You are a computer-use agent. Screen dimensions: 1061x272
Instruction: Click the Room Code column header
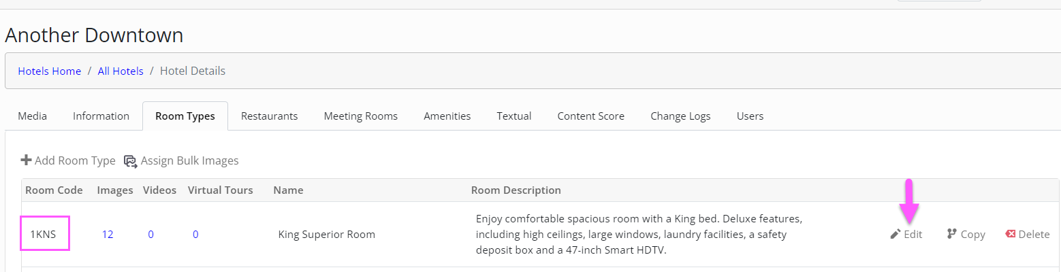point(54,190)
